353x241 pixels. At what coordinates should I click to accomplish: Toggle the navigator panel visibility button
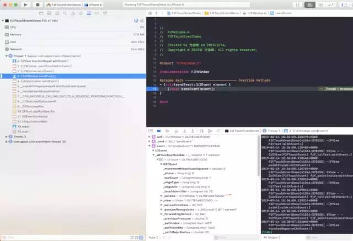tap(344, 5)
